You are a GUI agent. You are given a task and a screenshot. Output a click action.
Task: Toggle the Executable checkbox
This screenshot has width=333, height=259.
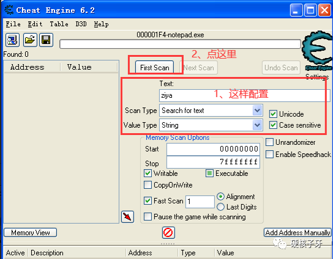coord(209,173)
